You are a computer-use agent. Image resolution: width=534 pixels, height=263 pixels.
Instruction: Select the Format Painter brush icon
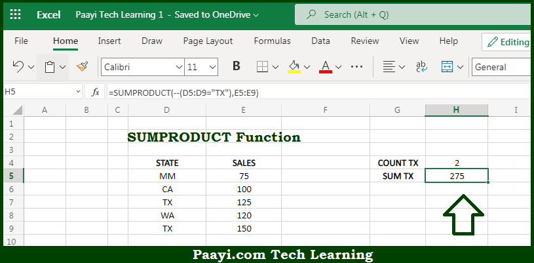[x=83, y=66]
